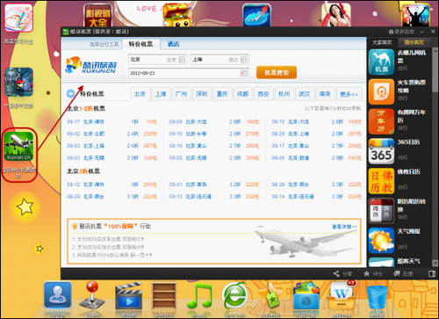Open the calendar picker for travel date
Image resolution: width=439 pixels, height=319 pixels.
(244, 73)
